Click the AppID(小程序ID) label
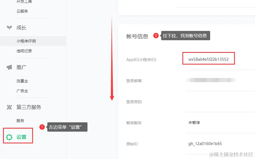The height and width of the screenshot is (159, 255). (141, 60)
